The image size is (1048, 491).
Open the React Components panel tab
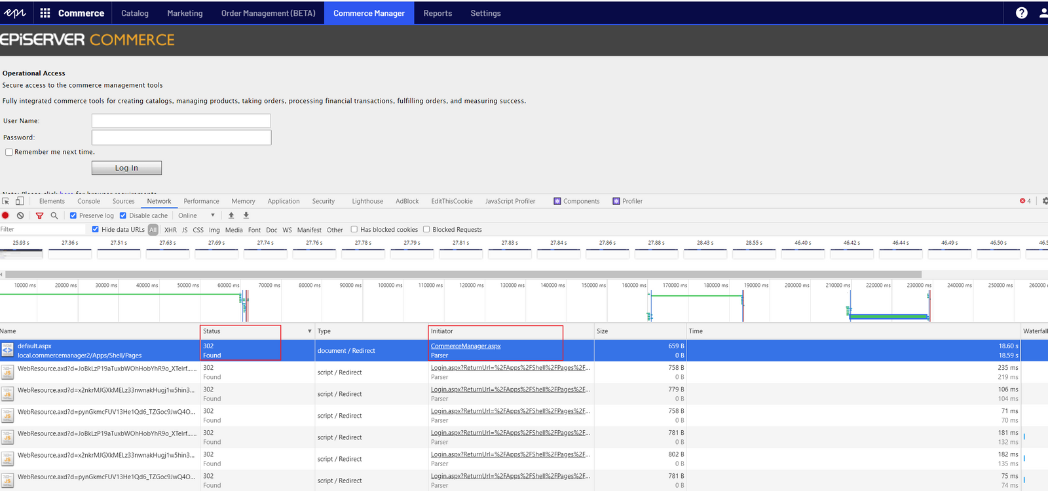[x=576, y=201]
